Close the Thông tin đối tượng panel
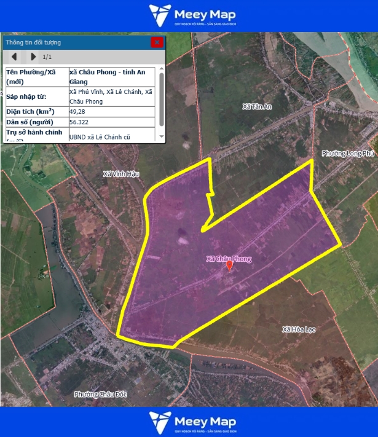 click(x=157, y=42)
